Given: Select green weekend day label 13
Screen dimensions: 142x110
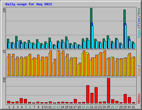Looking at the screenshot, I should tap(58, 107).
